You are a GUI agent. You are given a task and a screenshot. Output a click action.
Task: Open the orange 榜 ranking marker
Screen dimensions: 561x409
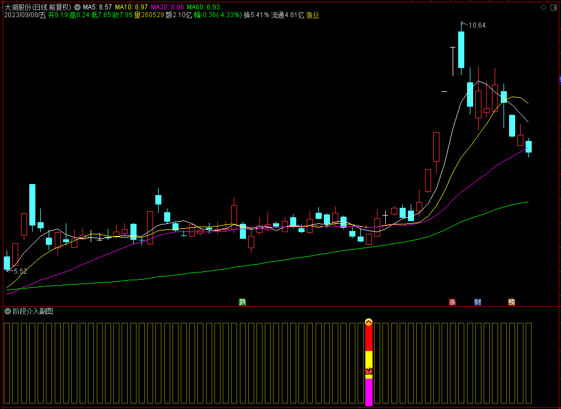pos(512,302)
